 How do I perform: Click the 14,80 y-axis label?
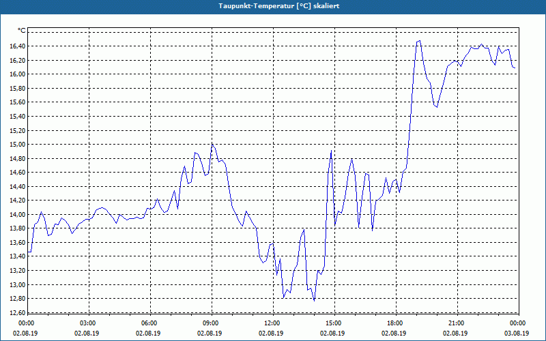[x=18, y=158]
